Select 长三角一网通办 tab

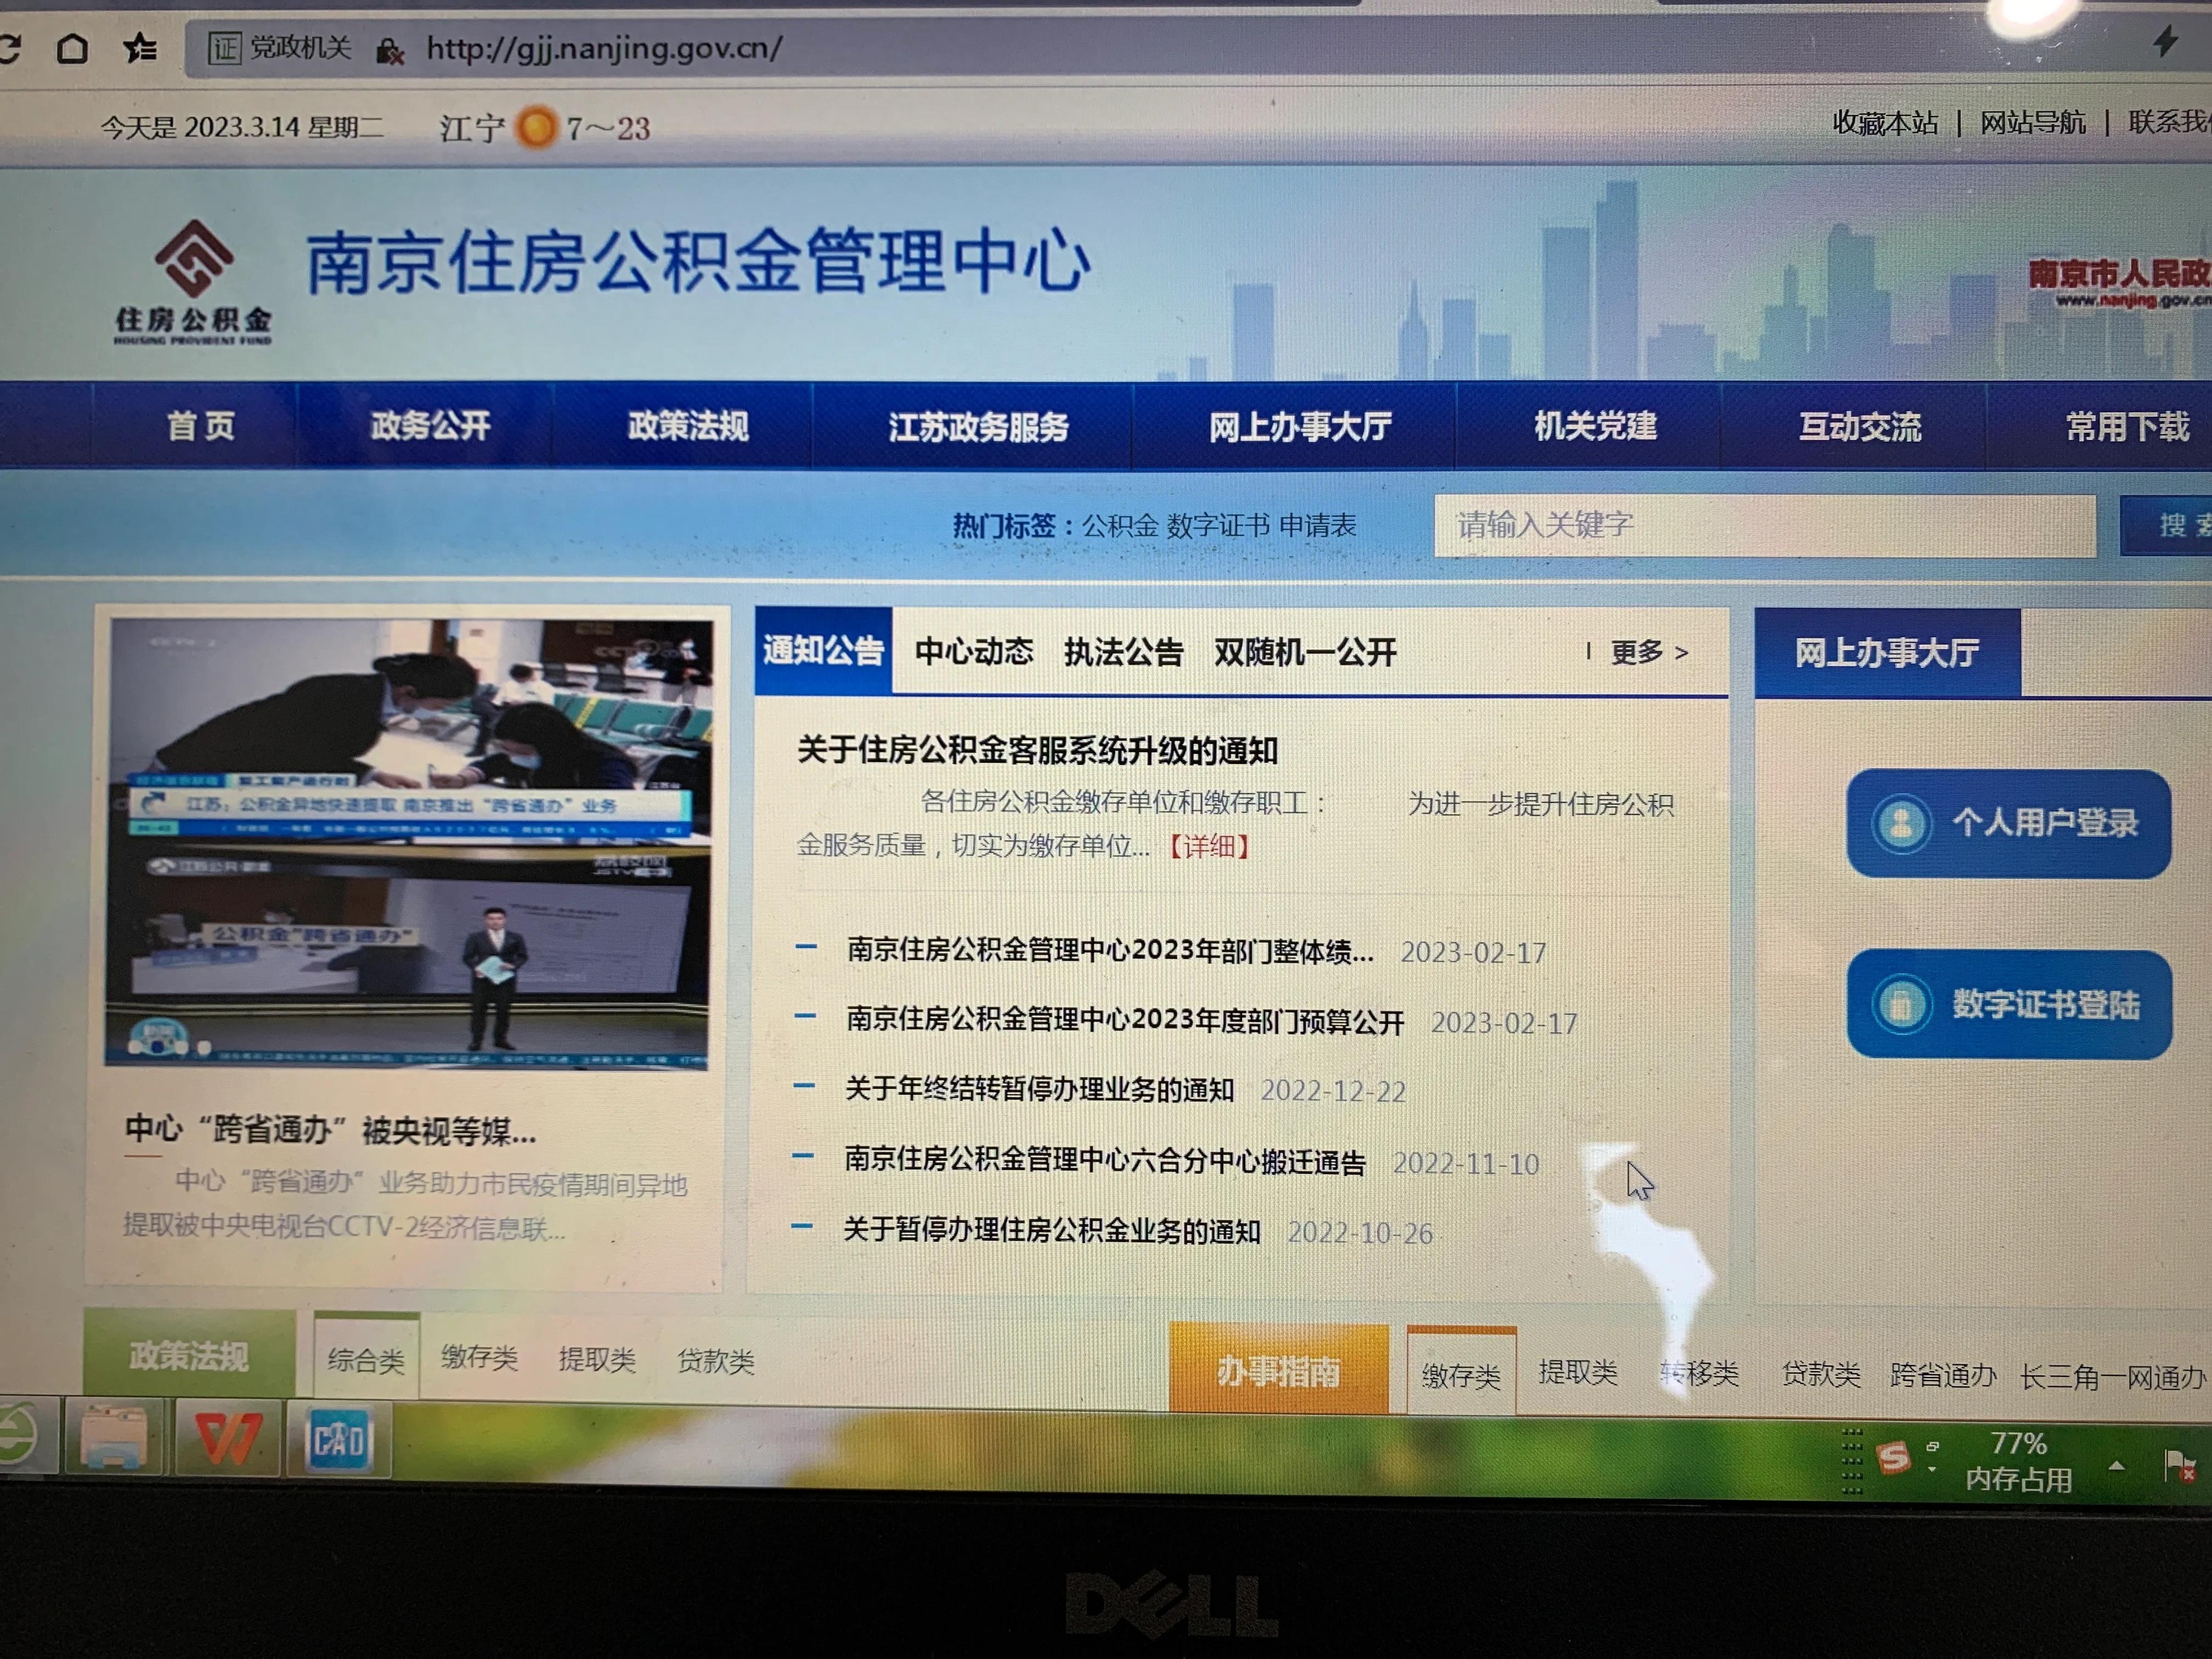2113,1377
